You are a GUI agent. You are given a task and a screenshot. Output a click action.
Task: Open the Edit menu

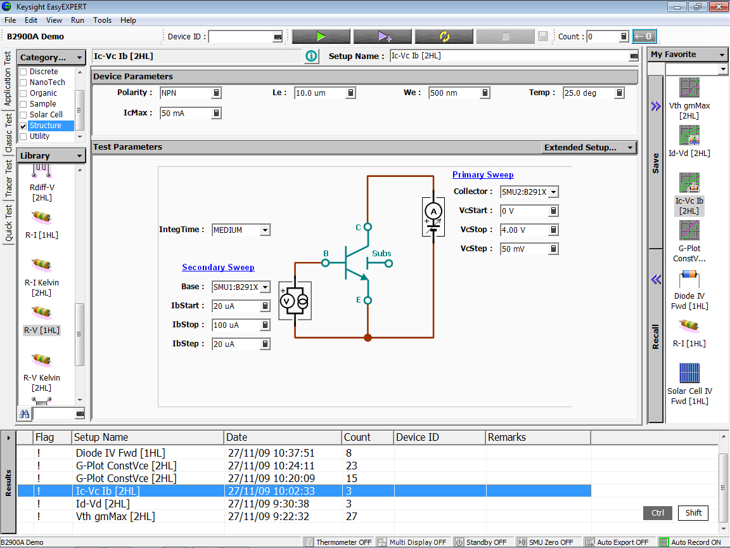31,20
